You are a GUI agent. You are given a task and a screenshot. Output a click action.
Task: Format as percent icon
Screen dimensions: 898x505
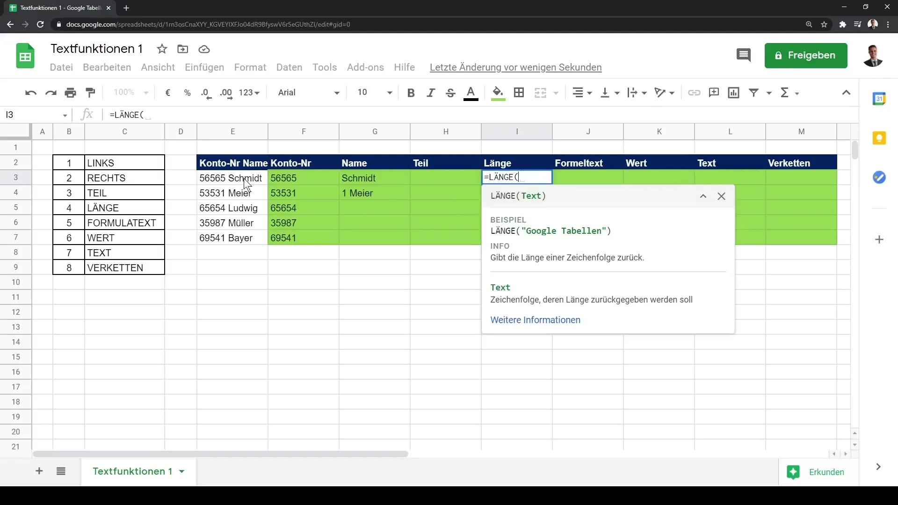tap(188, 93)
